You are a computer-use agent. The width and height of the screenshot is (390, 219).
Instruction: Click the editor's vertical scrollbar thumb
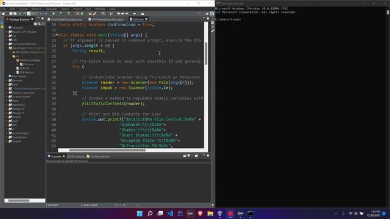coord(206,54)
